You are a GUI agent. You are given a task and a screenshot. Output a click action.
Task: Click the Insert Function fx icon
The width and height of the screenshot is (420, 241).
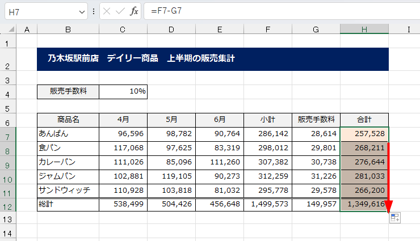(134, 11)
